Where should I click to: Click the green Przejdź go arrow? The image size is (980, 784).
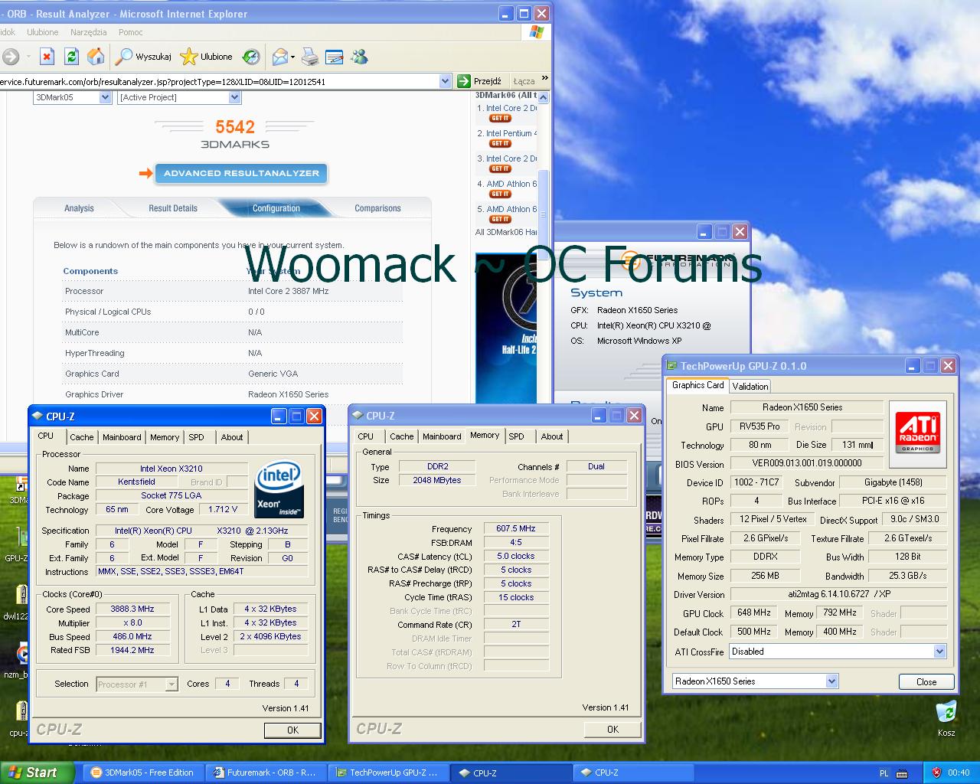click(463, 81)
